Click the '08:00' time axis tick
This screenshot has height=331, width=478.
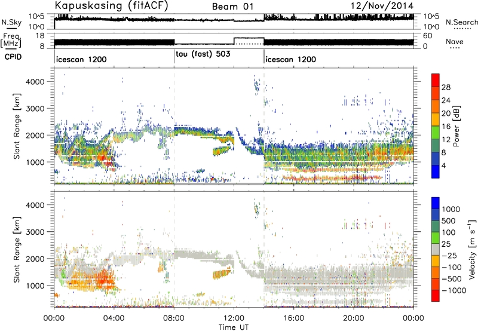click(174, 318)
